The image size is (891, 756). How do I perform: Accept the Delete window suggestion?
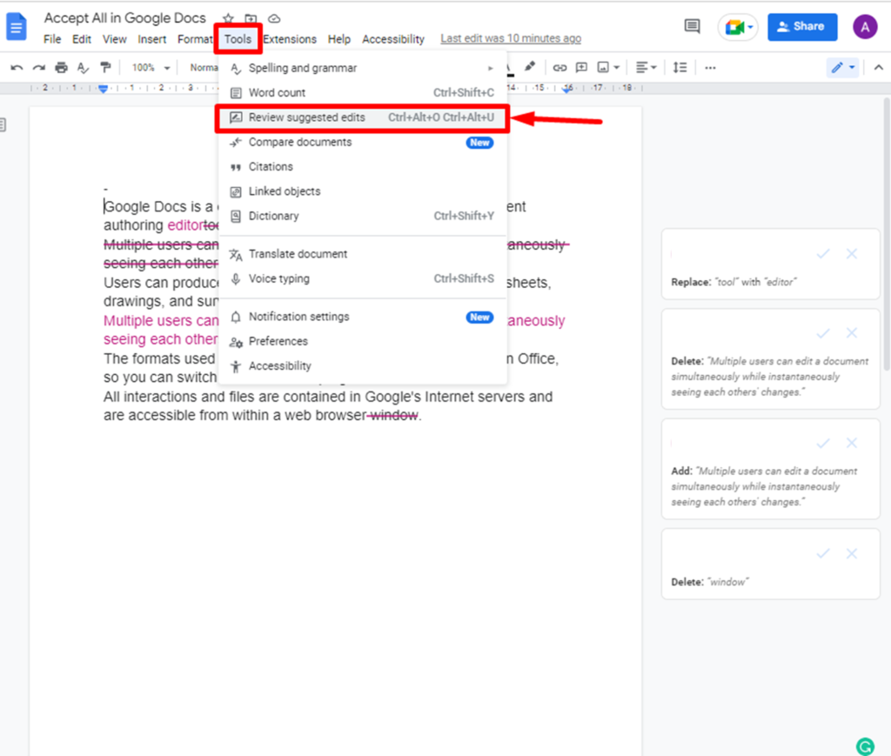[x=823, y=554]
